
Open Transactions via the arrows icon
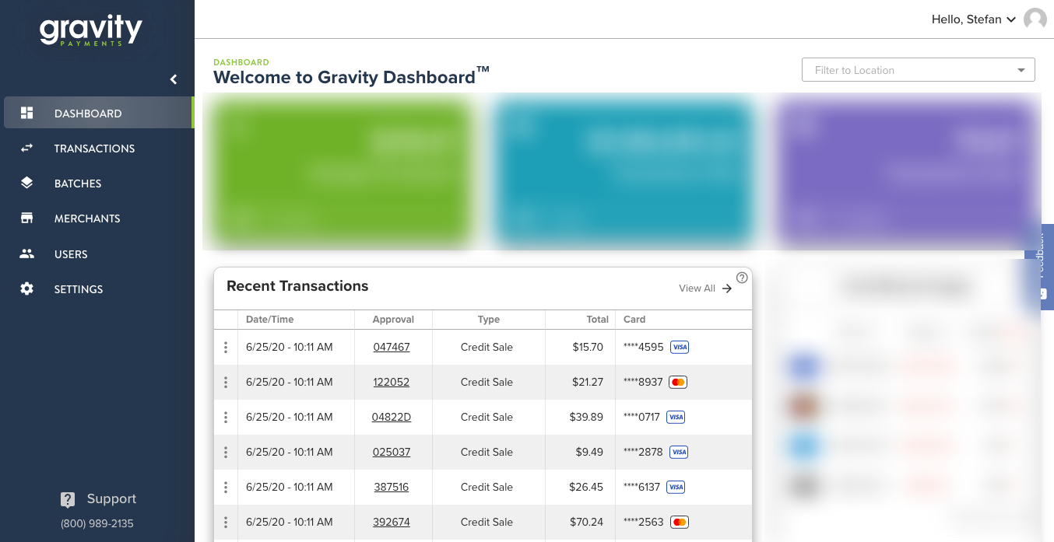[26, 149]
